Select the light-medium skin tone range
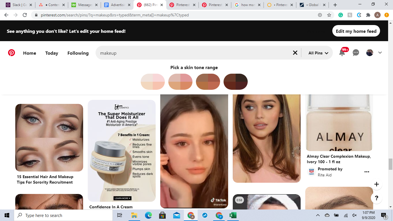The width and height of the screenshot is (393, 221). pyautogui.click(x=180, y=82)
